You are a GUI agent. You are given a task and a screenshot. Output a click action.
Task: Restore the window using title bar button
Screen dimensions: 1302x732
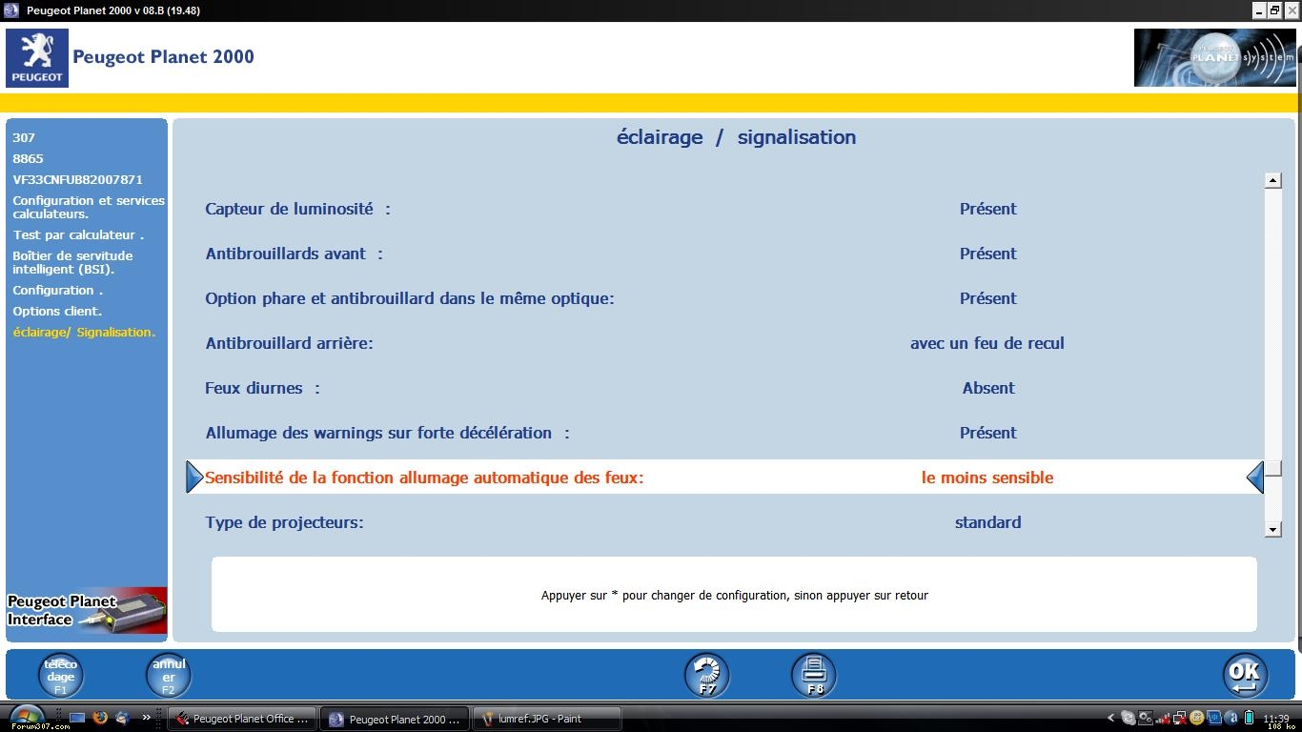pyautogui.click(x=1275, y=10)
